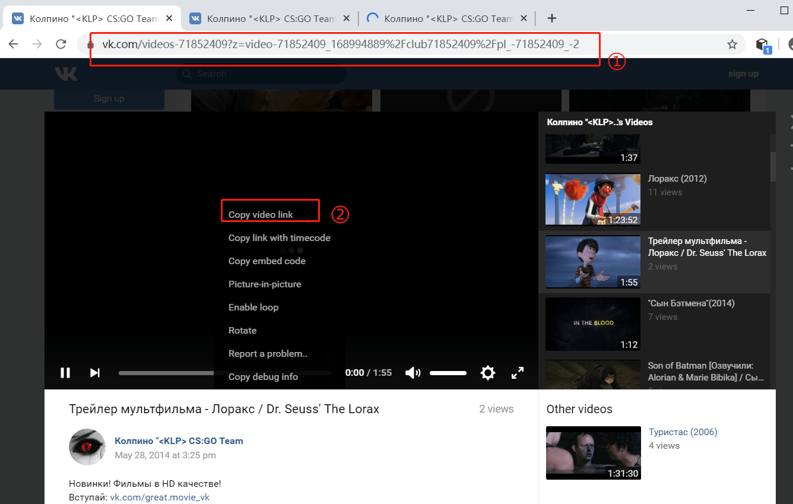Toggle Enable loop in the context menu
793x504 pixels.
click(253, 307)
